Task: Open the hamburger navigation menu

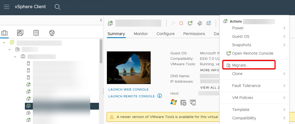Action: click(x=6, y=7)
